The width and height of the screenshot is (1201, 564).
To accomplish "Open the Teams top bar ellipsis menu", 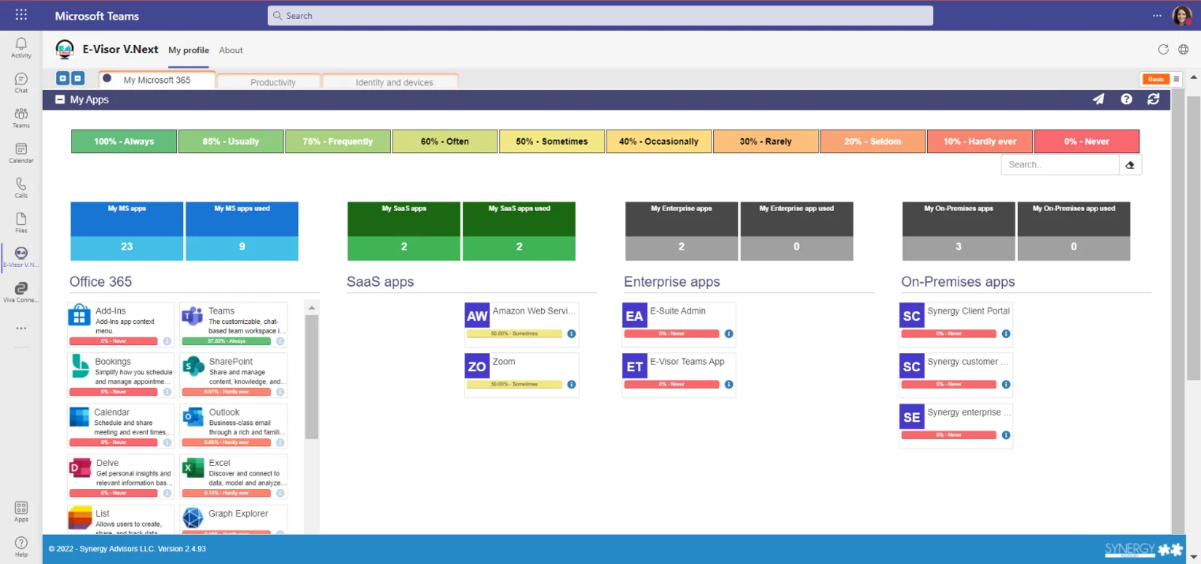I will pos(1157,15).
